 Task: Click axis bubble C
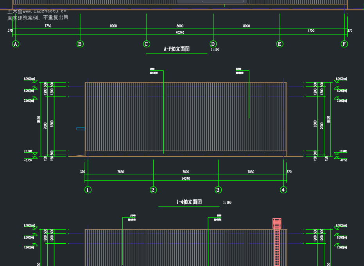click(147, 44)
